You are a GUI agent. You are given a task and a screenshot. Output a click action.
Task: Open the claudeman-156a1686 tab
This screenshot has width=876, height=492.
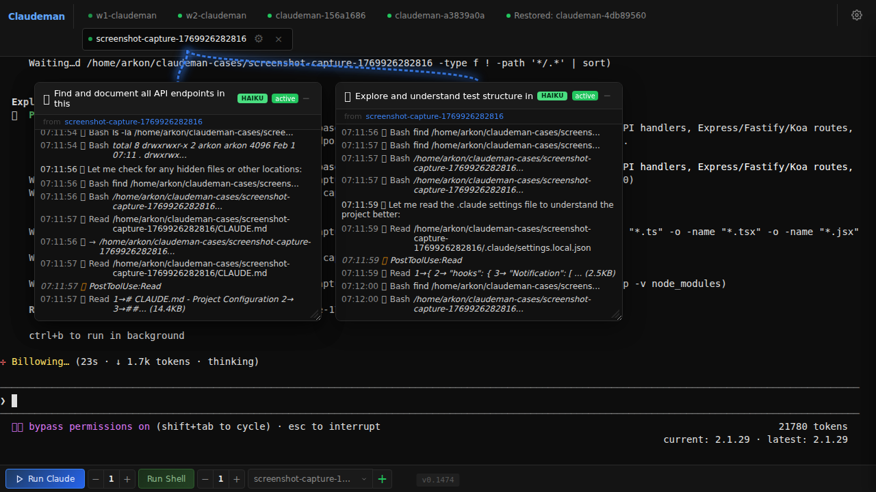click(x=316, y=15)
